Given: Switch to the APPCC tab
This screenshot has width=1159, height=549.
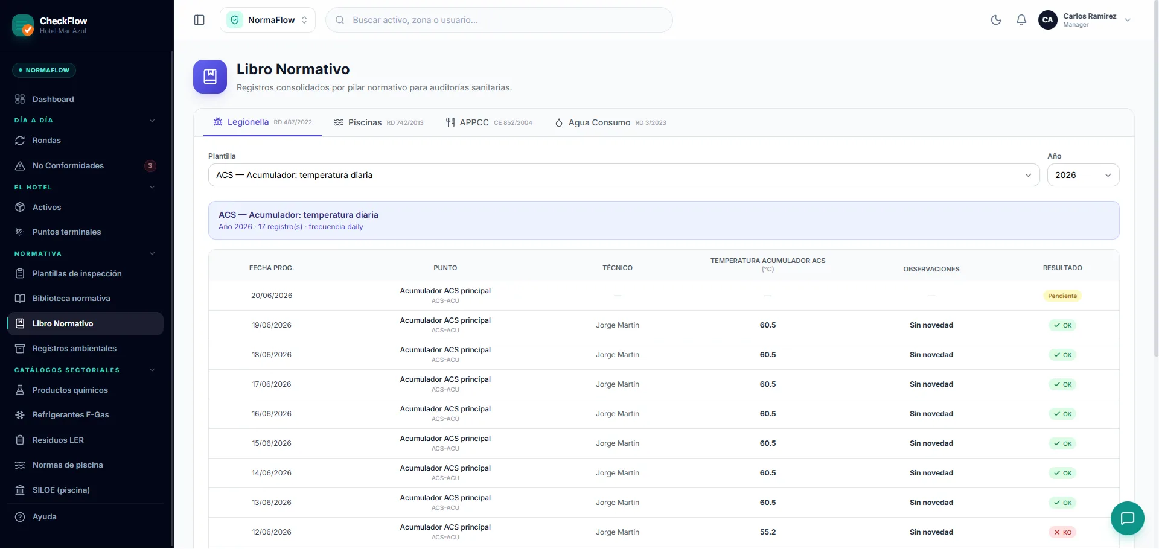Looking at the screenshot, I should [489, 122].
